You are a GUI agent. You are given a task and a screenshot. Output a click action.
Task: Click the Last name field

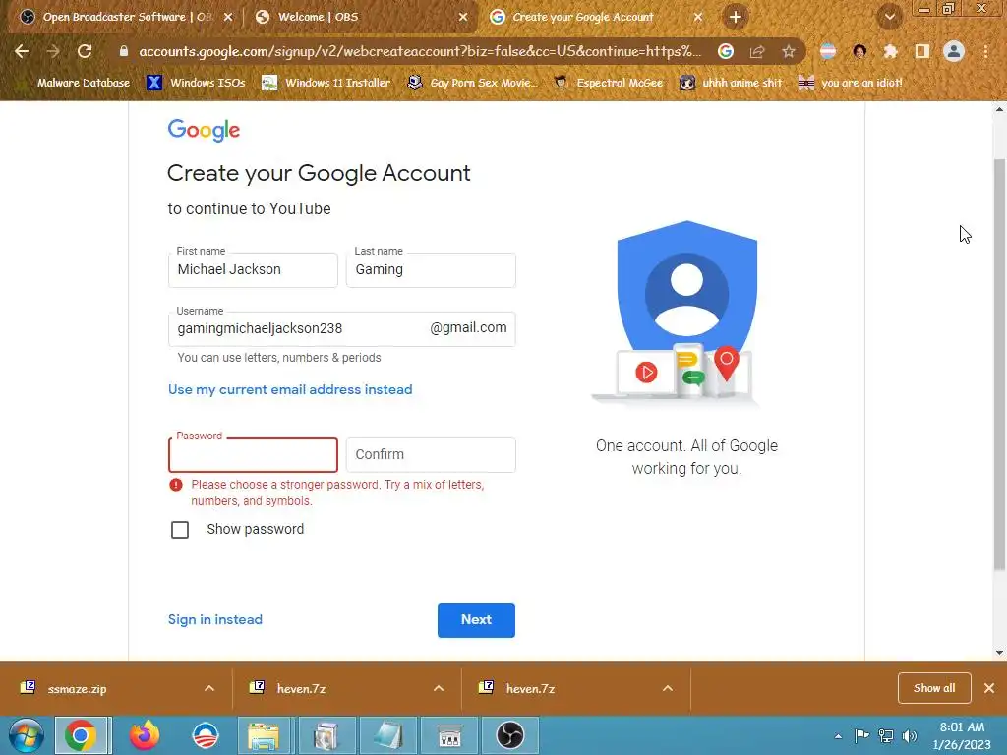(431, 269)
